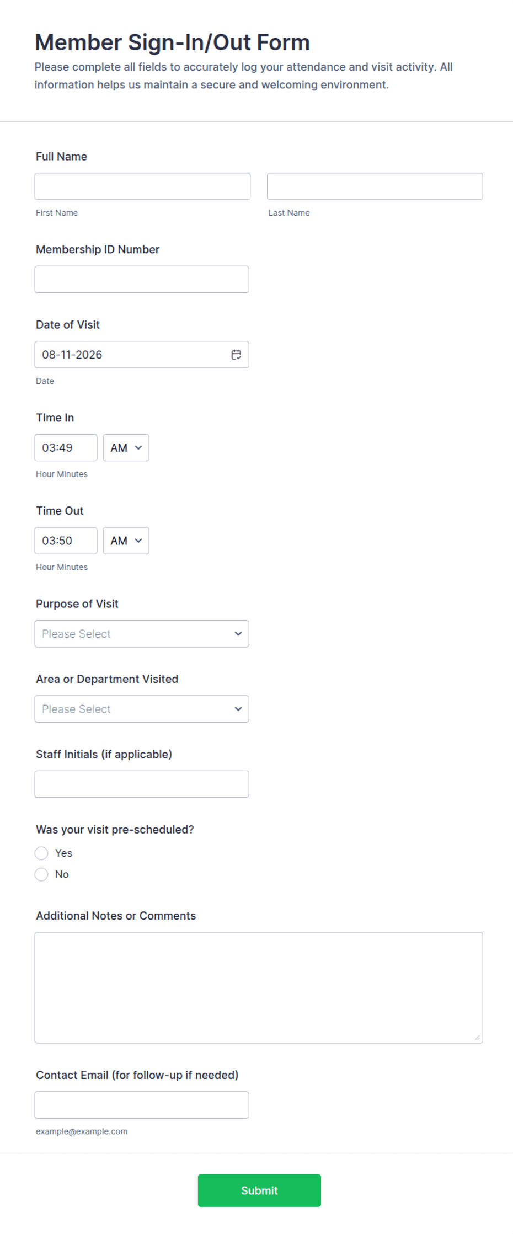Viewport: 513px width, 1234px height.
Task: Click the Member Sign-In/Out Form heading
Action: pos(172,42)
